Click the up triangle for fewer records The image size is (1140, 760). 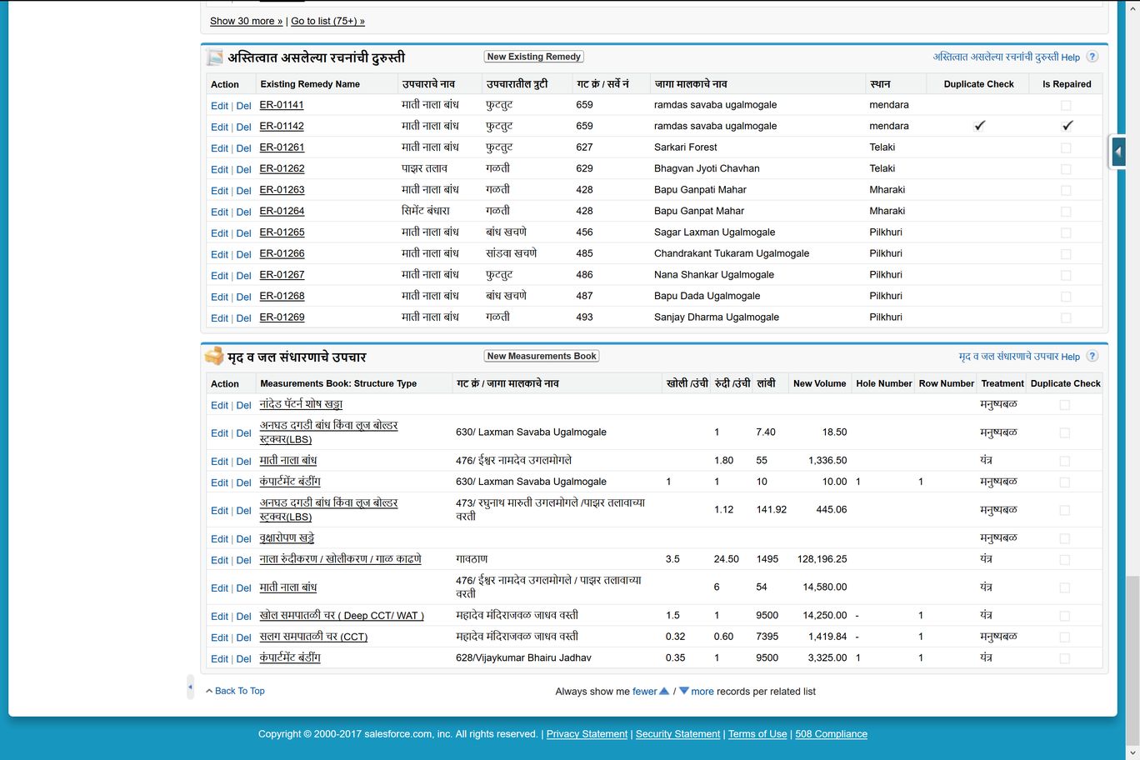(x=664, y=691)
